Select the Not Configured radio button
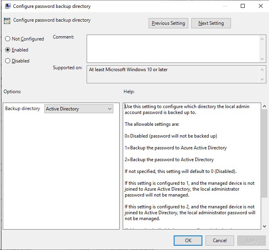The width and height of the screenshot is (269, 250). pyautogui.click(x=7, y=39)
